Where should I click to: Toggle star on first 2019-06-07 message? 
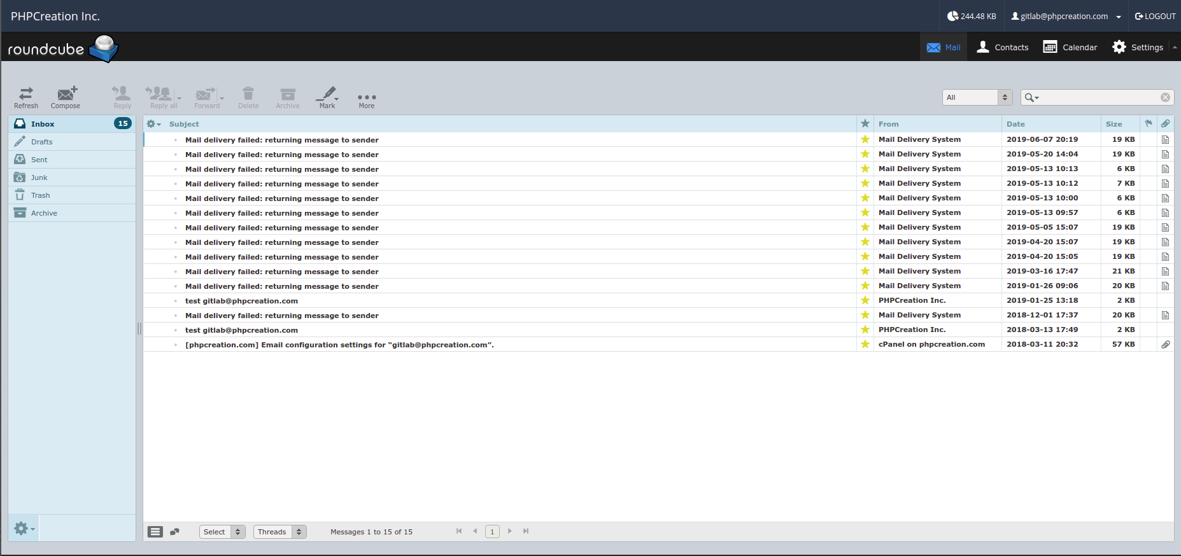(865, 139)
